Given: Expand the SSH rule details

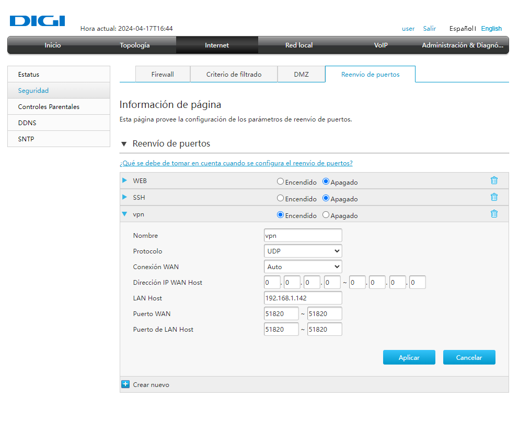Looking at the screenshot, I should click(124, 197).
